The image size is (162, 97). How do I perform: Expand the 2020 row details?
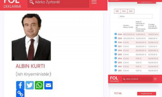point(116,34)
